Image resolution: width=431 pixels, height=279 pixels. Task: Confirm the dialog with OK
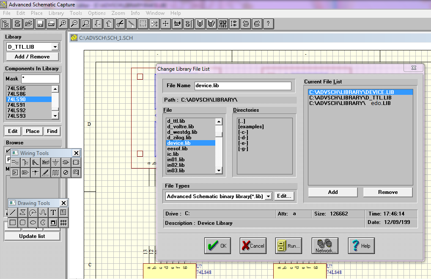pyautogui.click(x=217, y=246)
